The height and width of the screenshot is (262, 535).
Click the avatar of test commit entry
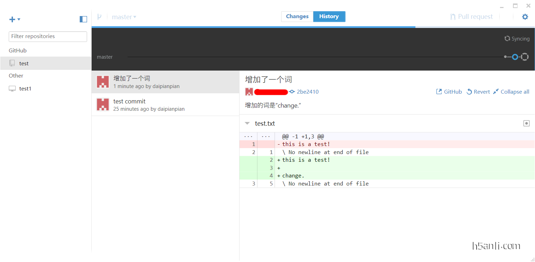pos(103,104)
